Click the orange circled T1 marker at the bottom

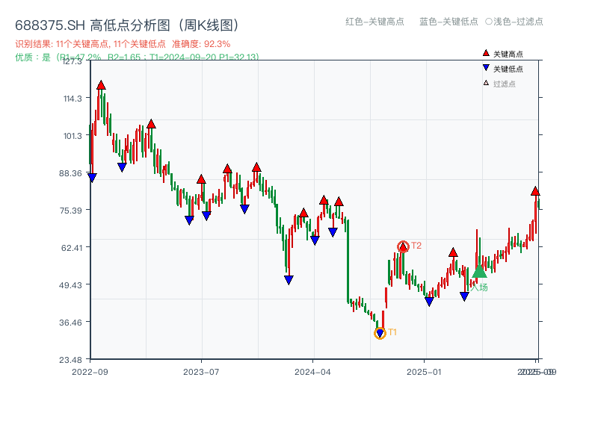point(379,334)
